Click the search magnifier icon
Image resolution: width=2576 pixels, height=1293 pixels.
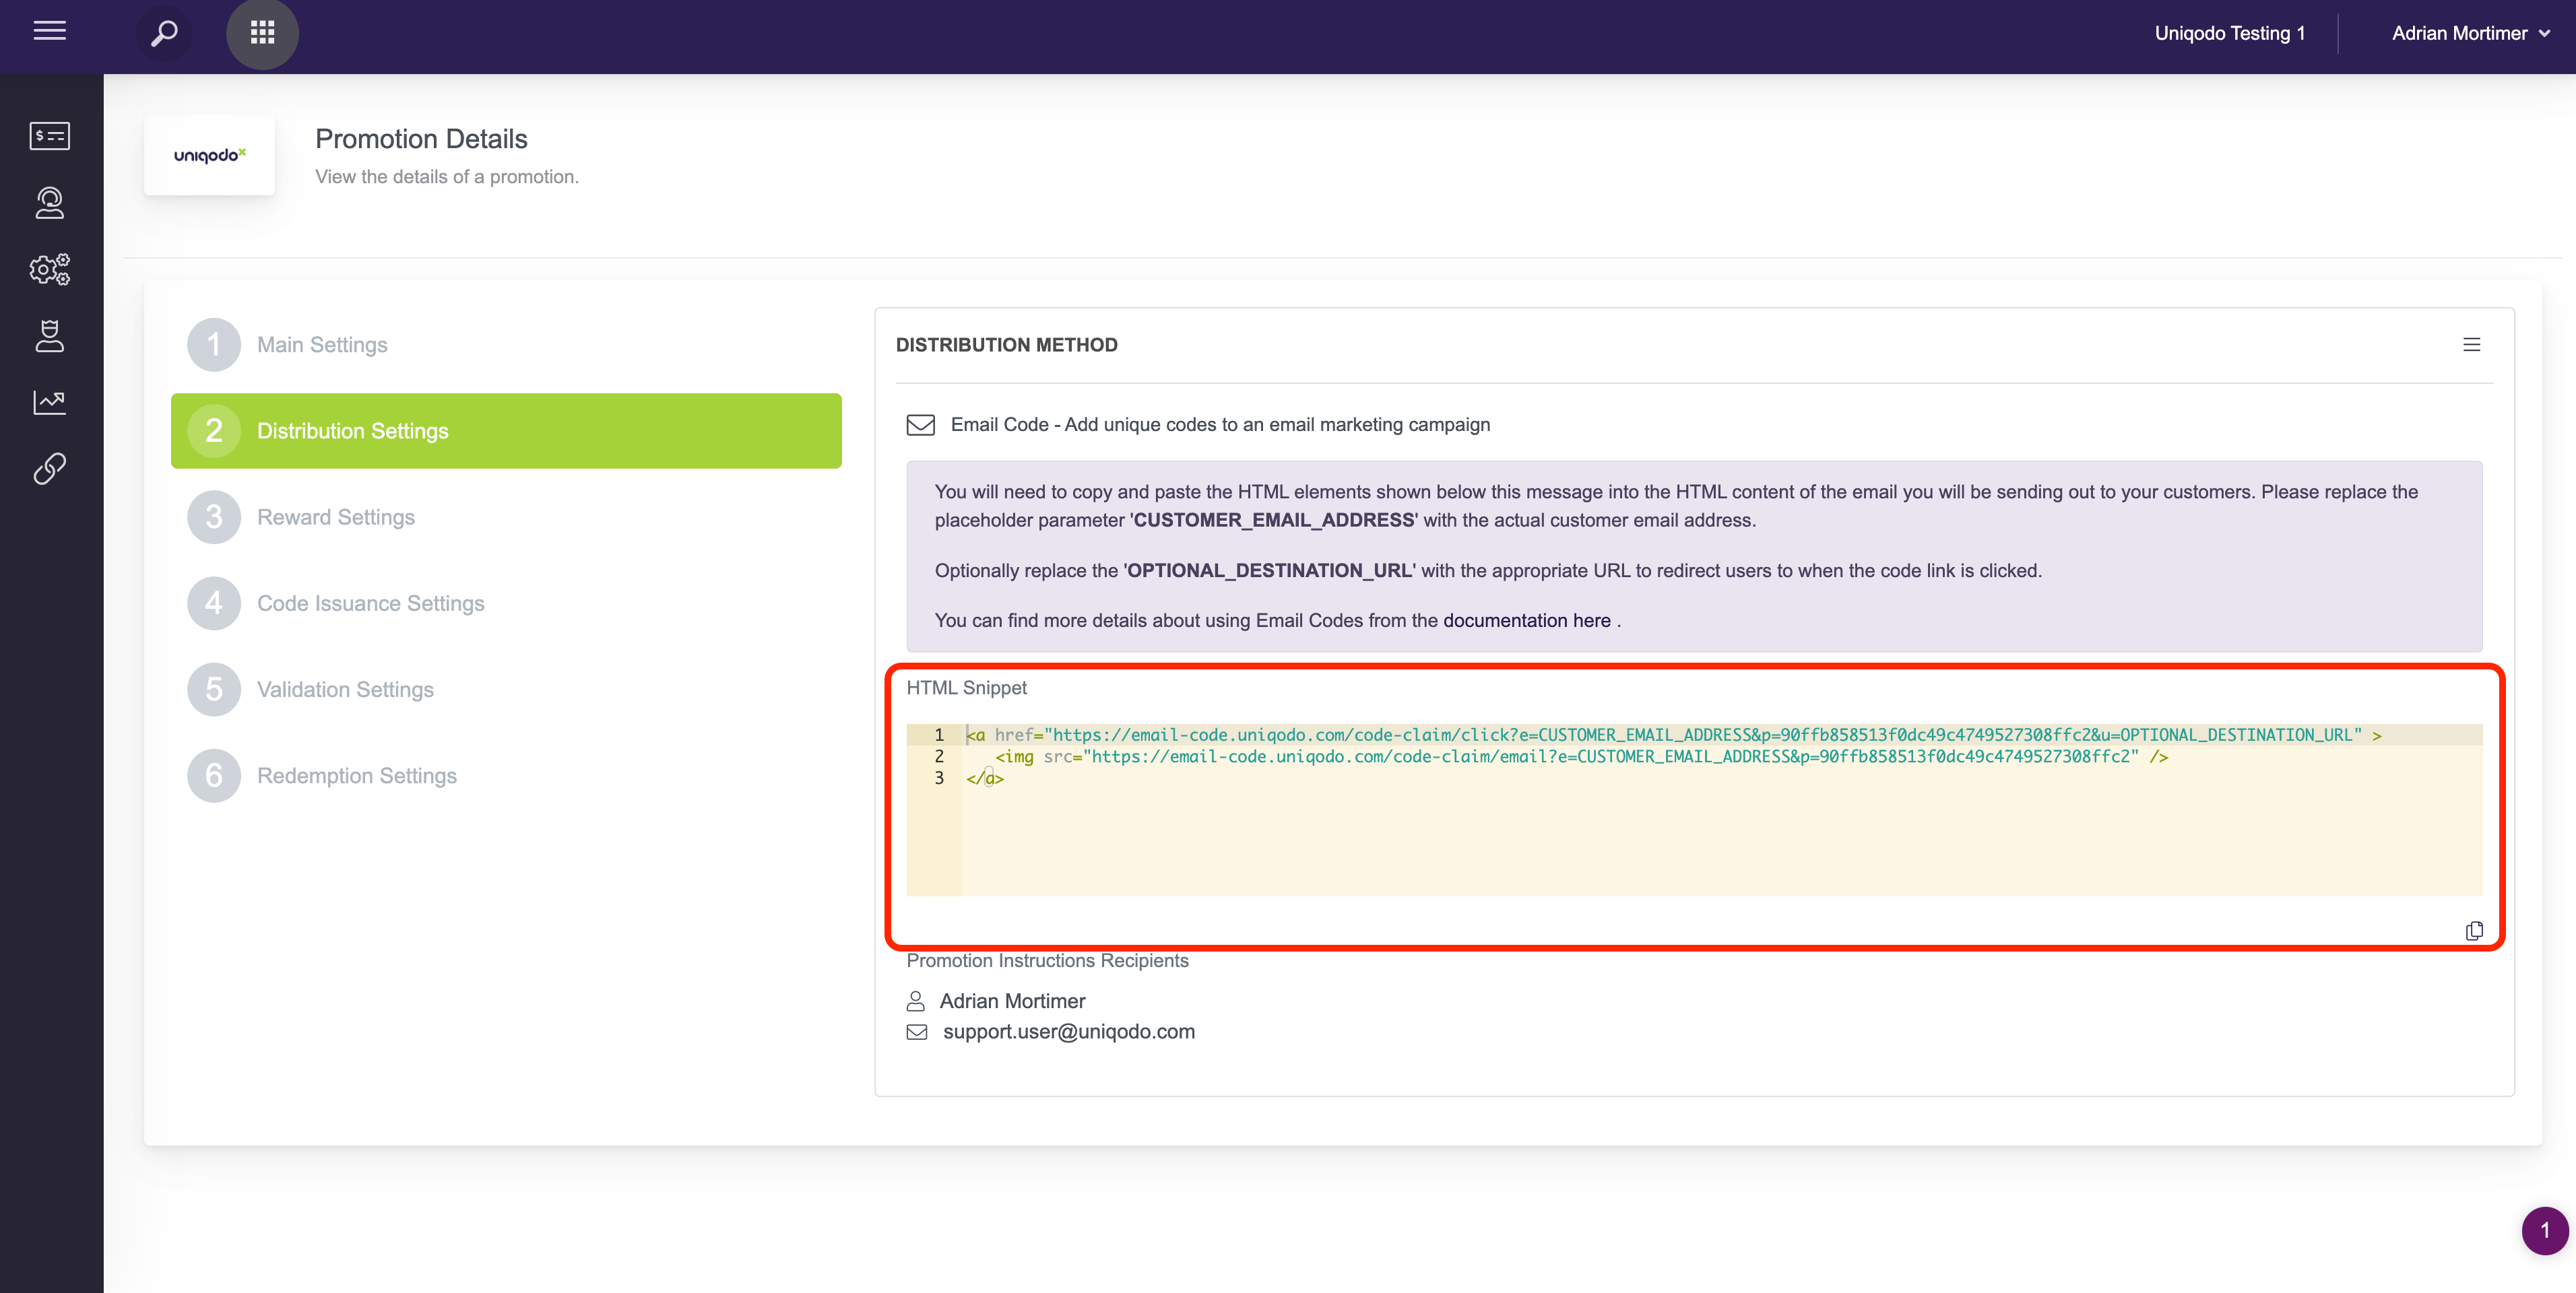164,33
